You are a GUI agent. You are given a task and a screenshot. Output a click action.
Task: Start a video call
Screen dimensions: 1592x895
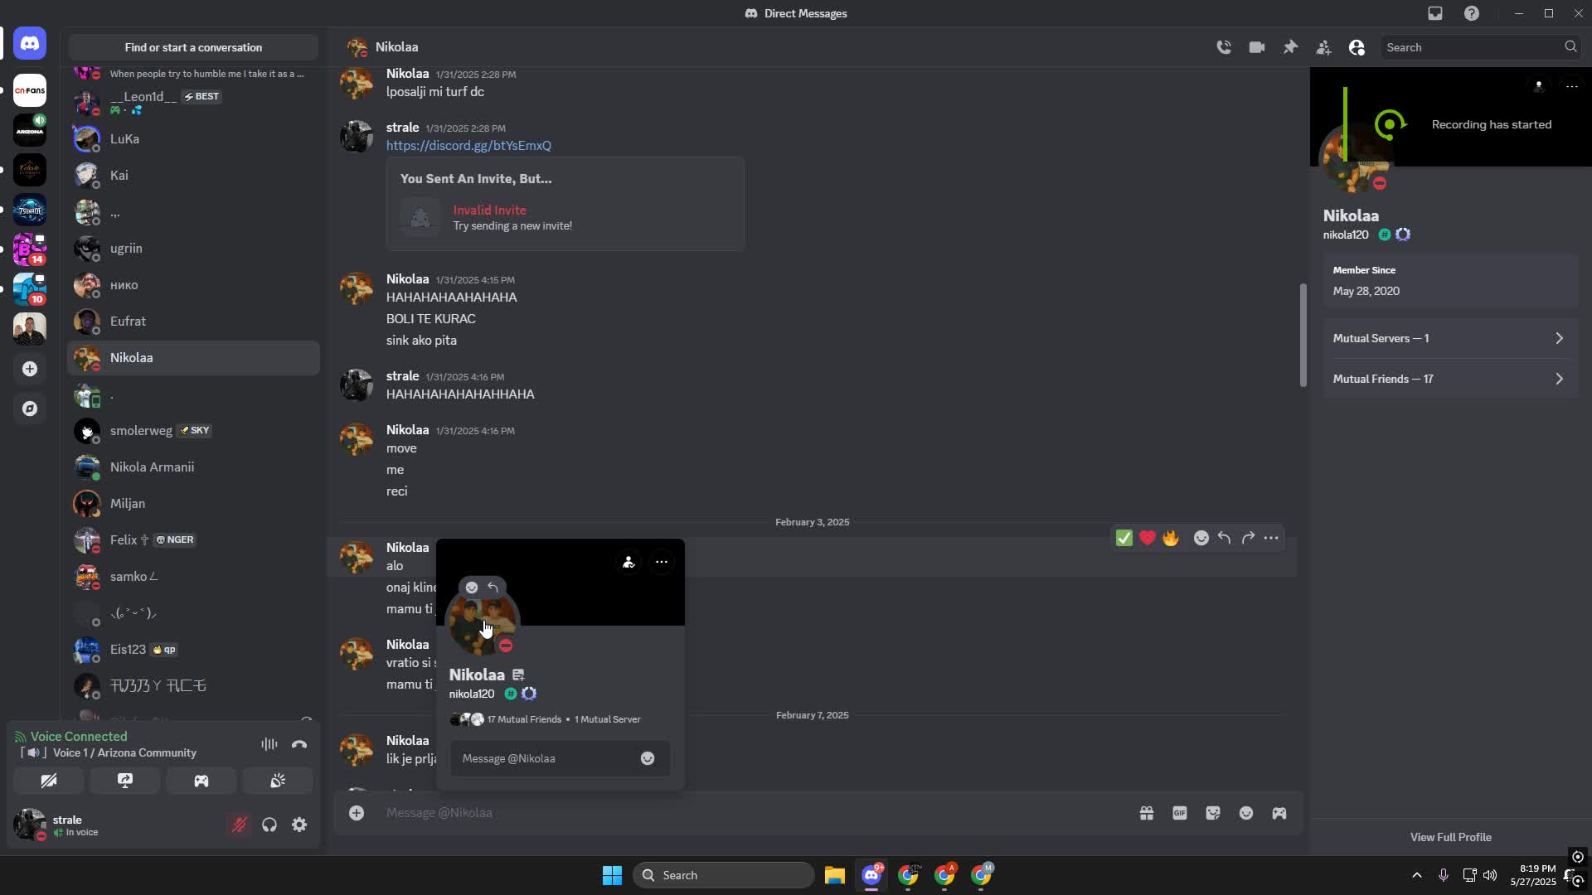coord(1257,47)
